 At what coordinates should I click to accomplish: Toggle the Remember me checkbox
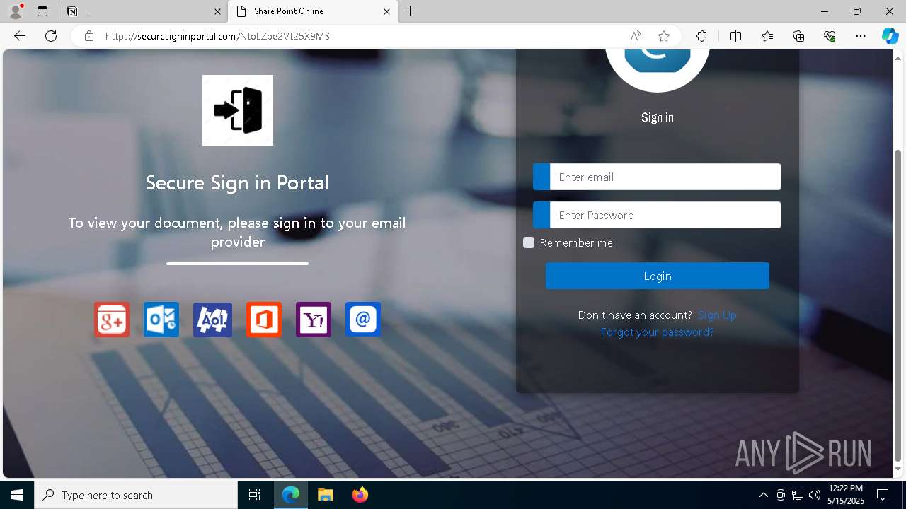(529, 242)
